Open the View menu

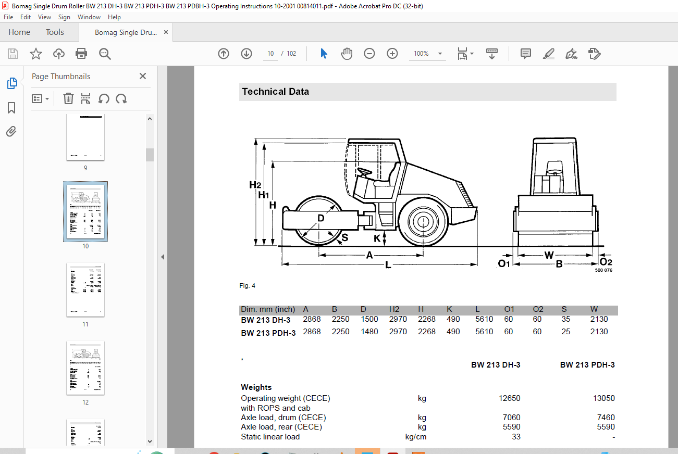click(x=44, y=17)
